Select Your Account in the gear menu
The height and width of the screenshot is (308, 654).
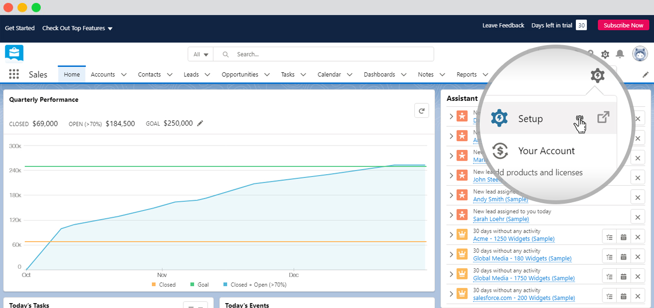click(x=546, y=151)
